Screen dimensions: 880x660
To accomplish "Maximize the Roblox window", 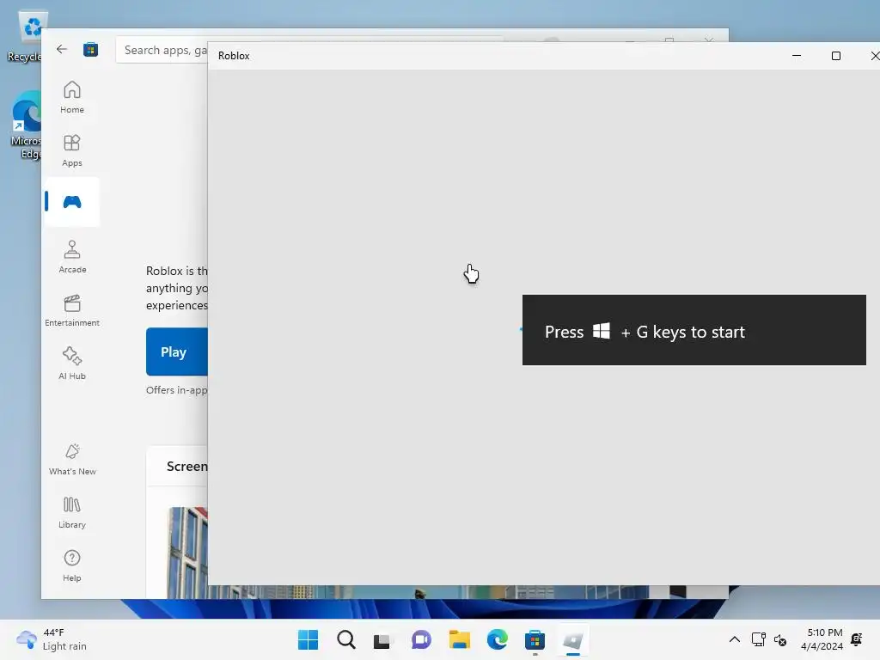I will pos(835,56).
